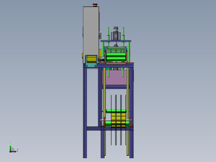The image size is (216, 162).
Task: Select the purple top plate under cylinder
Action: click(116, 41)
